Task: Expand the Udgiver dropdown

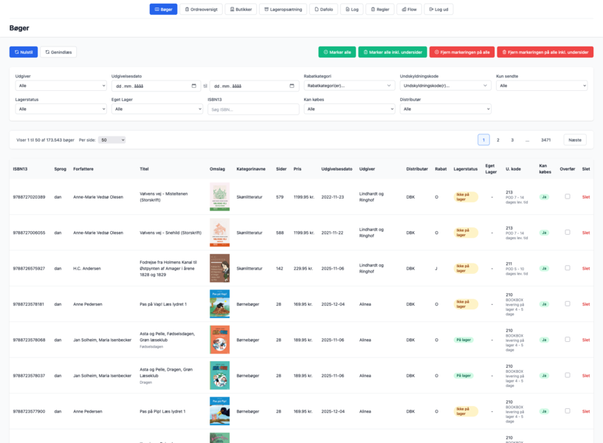Action: [x=61, y=86]
